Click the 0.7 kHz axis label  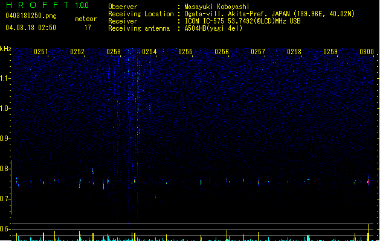5,199
